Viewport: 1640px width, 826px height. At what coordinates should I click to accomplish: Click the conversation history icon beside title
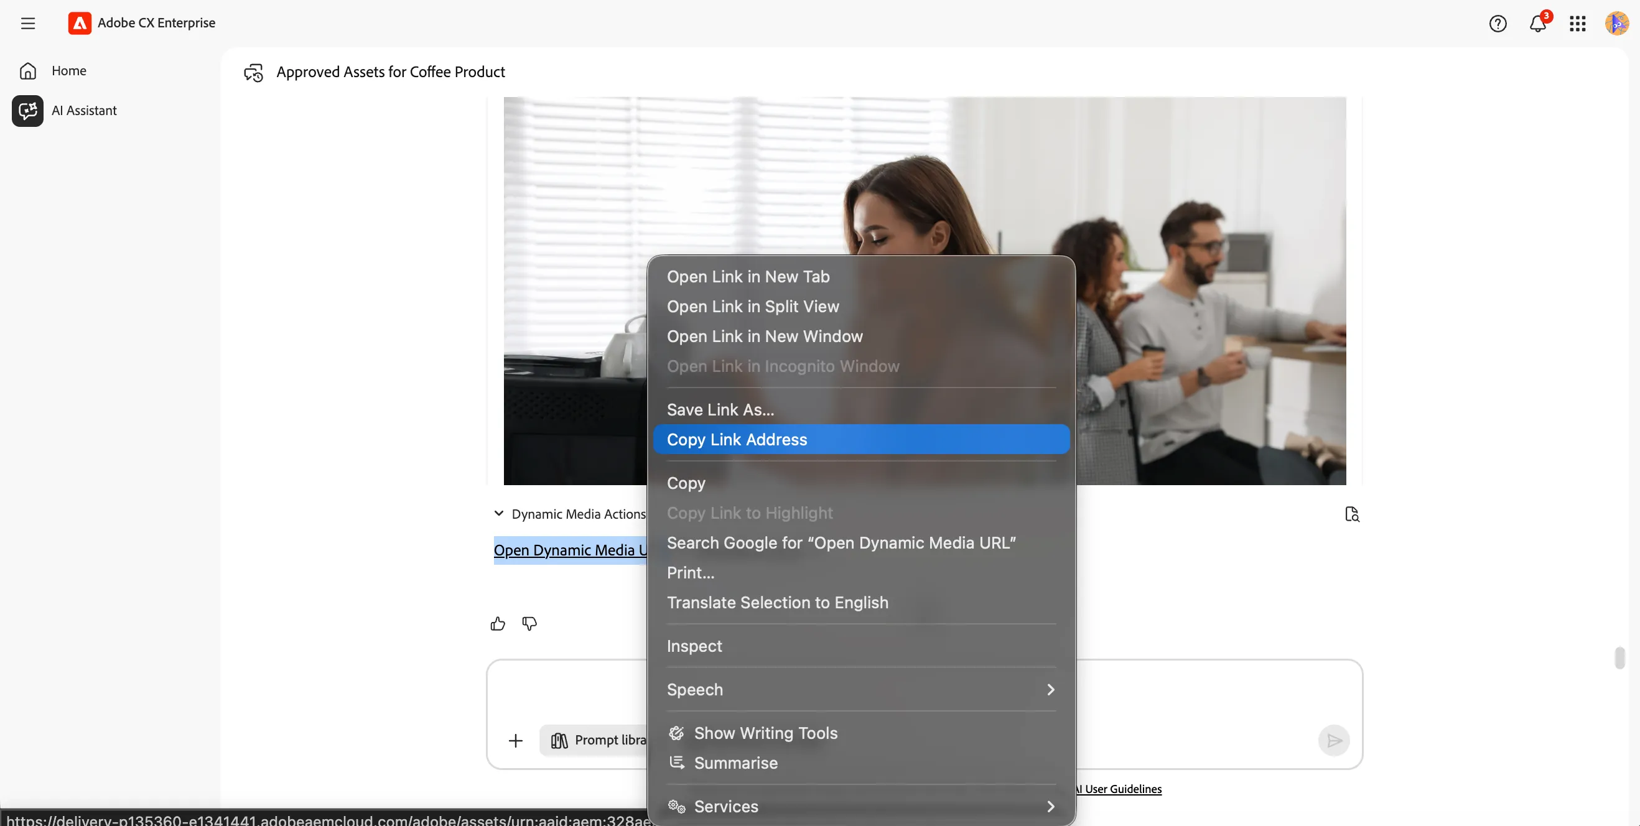pyautogui.click(x=253, y=73)
